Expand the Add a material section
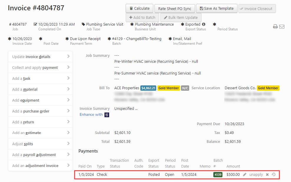This screenshot has width=291, height=182. point(40,89)
